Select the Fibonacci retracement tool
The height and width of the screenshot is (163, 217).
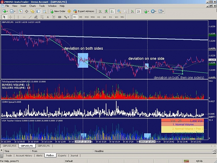[42, 17]
